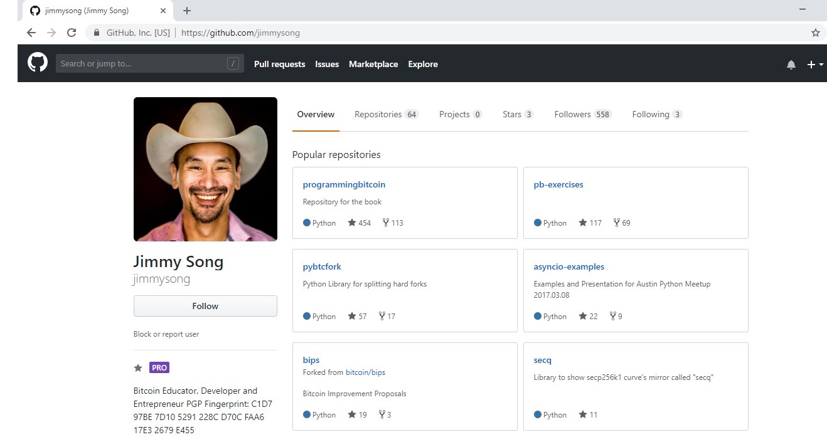Screen dimensions: 827x442
Task: Click Jimmy Song's profile photo
Action: coord(205,169)
